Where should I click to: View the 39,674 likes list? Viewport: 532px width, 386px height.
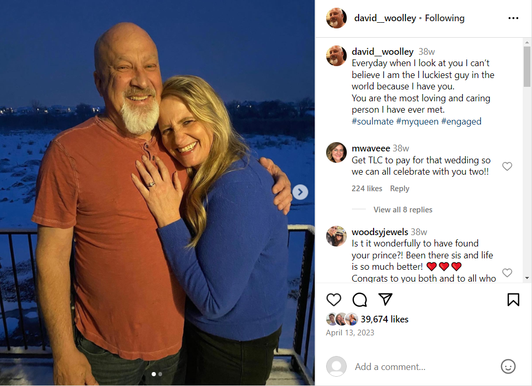pos(384,319)
